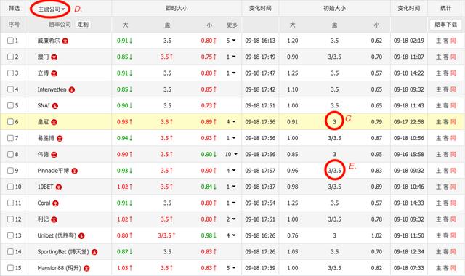Click the initial handicap 3 for 皇冠
The height and width of the screenshot is (276, 465).
click(334, 122)
